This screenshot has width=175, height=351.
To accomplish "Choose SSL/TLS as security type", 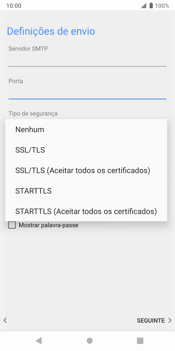I will [x=30, y=150].
